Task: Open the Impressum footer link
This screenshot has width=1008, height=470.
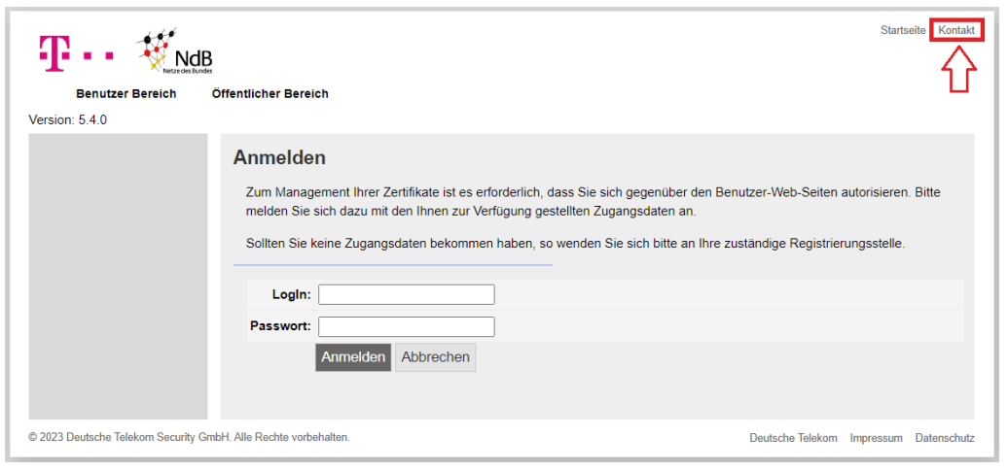Action: pyautogui.click(x=876, y=438)
